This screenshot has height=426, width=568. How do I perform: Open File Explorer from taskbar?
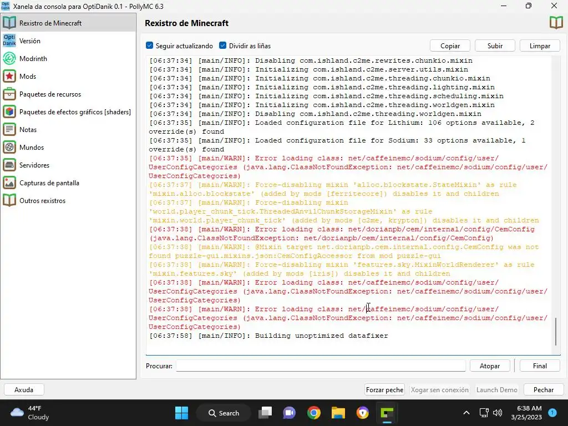(x=338, y=413)
